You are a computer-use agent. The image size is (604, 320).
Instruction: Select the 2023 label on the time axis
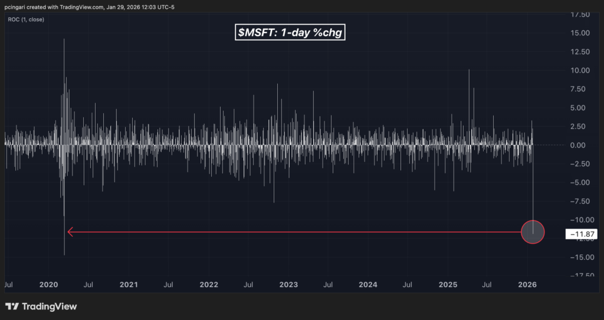coord(288,285)
